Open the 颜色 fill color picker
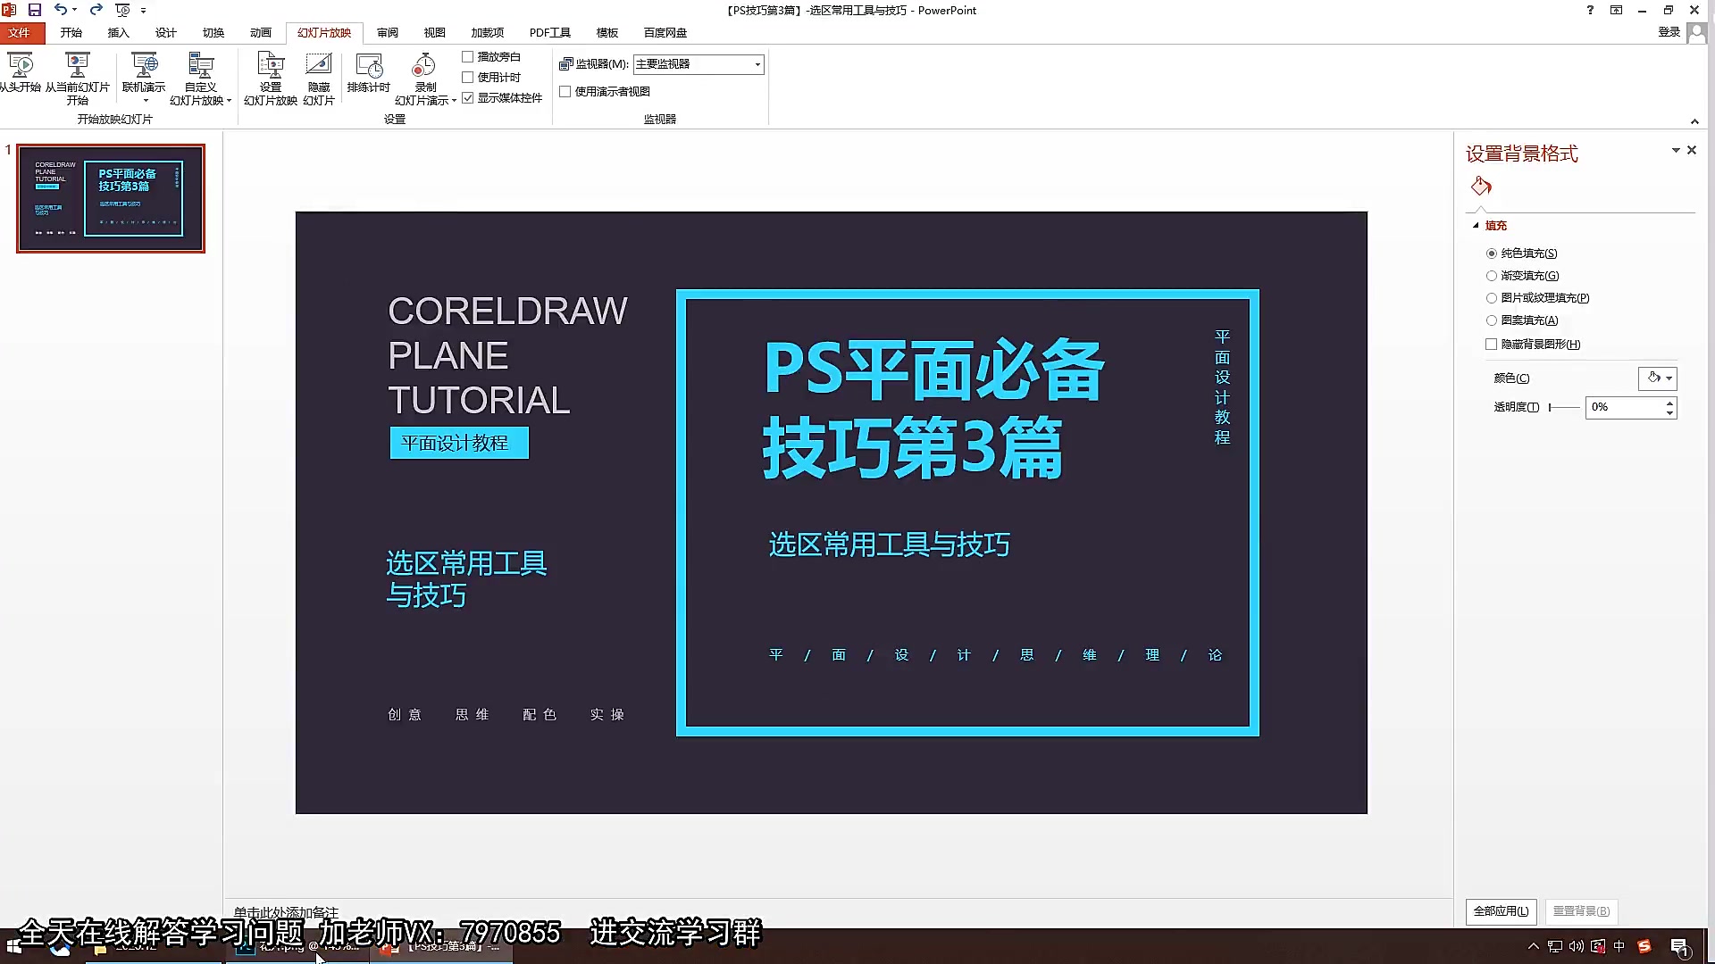The width and height of the screenshot is (1715, 964). 1658,378
